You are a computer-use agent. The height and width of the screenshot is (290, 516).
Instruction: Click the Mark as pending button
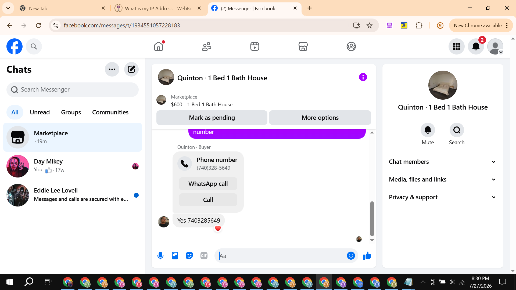click(x=212, y=118)
